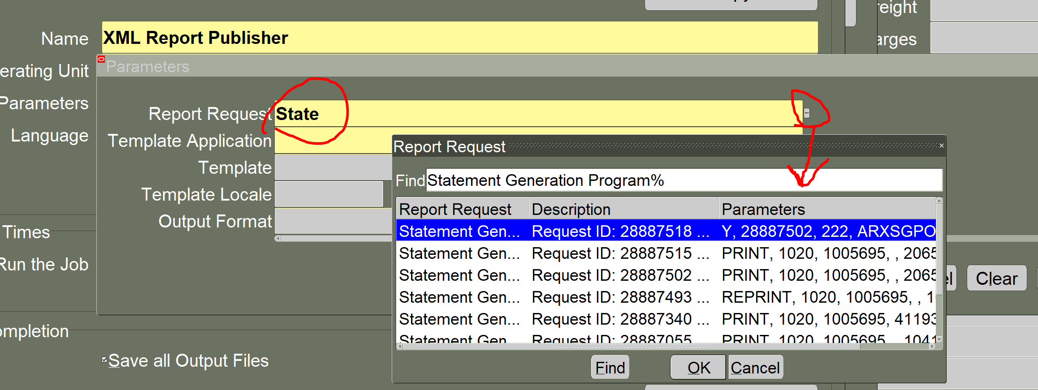The height and width of the screenshot is (390, 1038).
Task: Select row with Request ID: 28887502
Action: click(666, 275)
